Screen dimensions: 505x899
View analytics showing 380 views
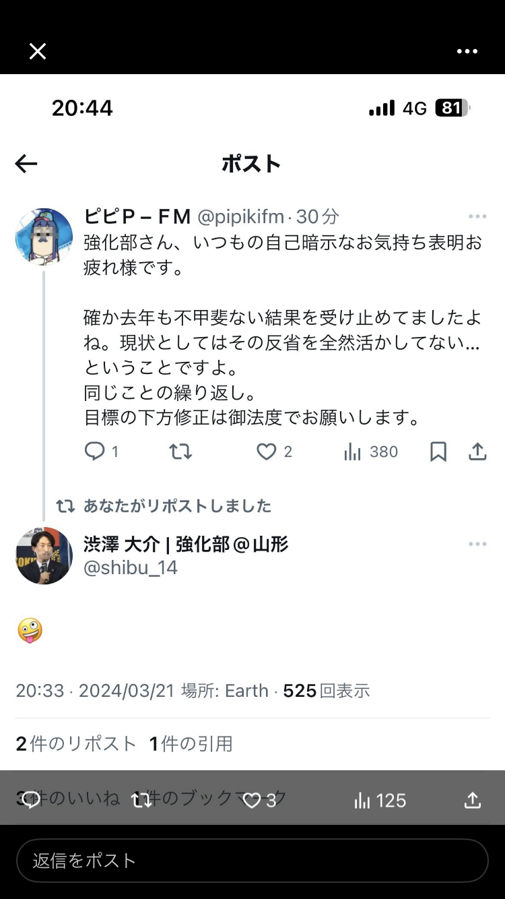[370, 452]
